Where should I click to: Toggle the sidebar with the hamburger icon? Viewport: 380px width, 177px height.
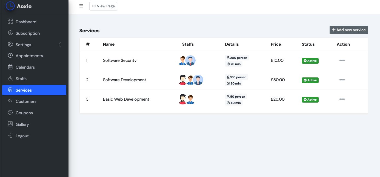81,6
